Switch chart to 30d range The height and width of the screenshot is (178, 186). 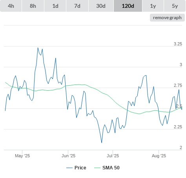click(x=101, y=6)
